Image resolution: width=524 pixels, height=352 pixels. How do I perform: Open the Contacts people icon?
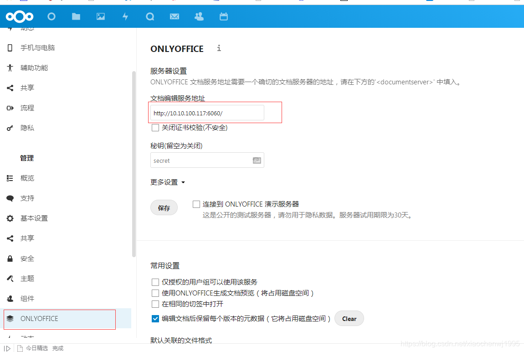coord(199,16)
